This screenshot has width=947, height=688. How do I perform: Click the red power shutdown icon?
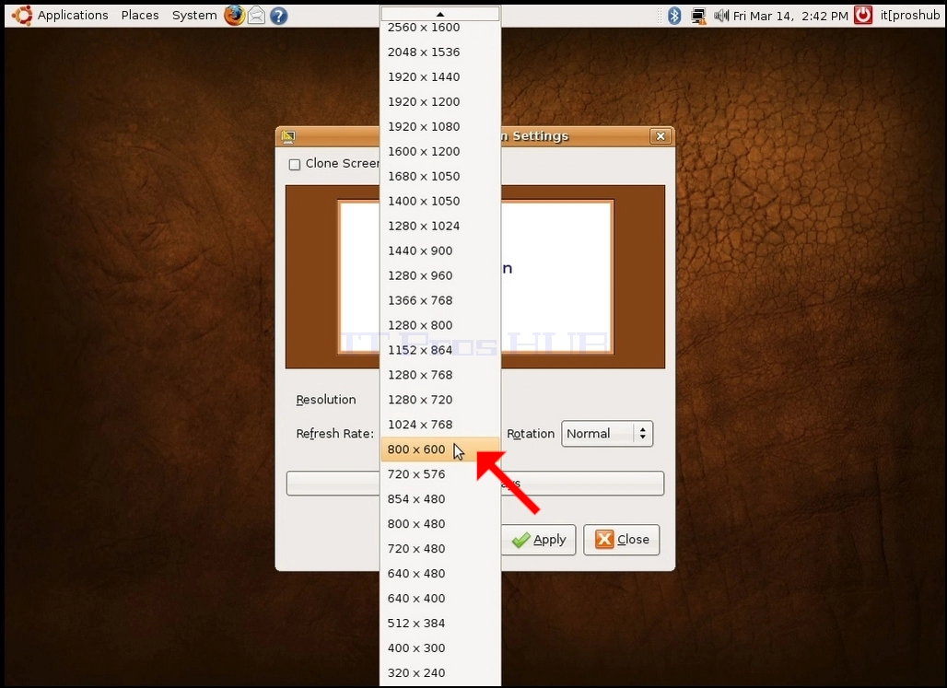pos(863,15)
